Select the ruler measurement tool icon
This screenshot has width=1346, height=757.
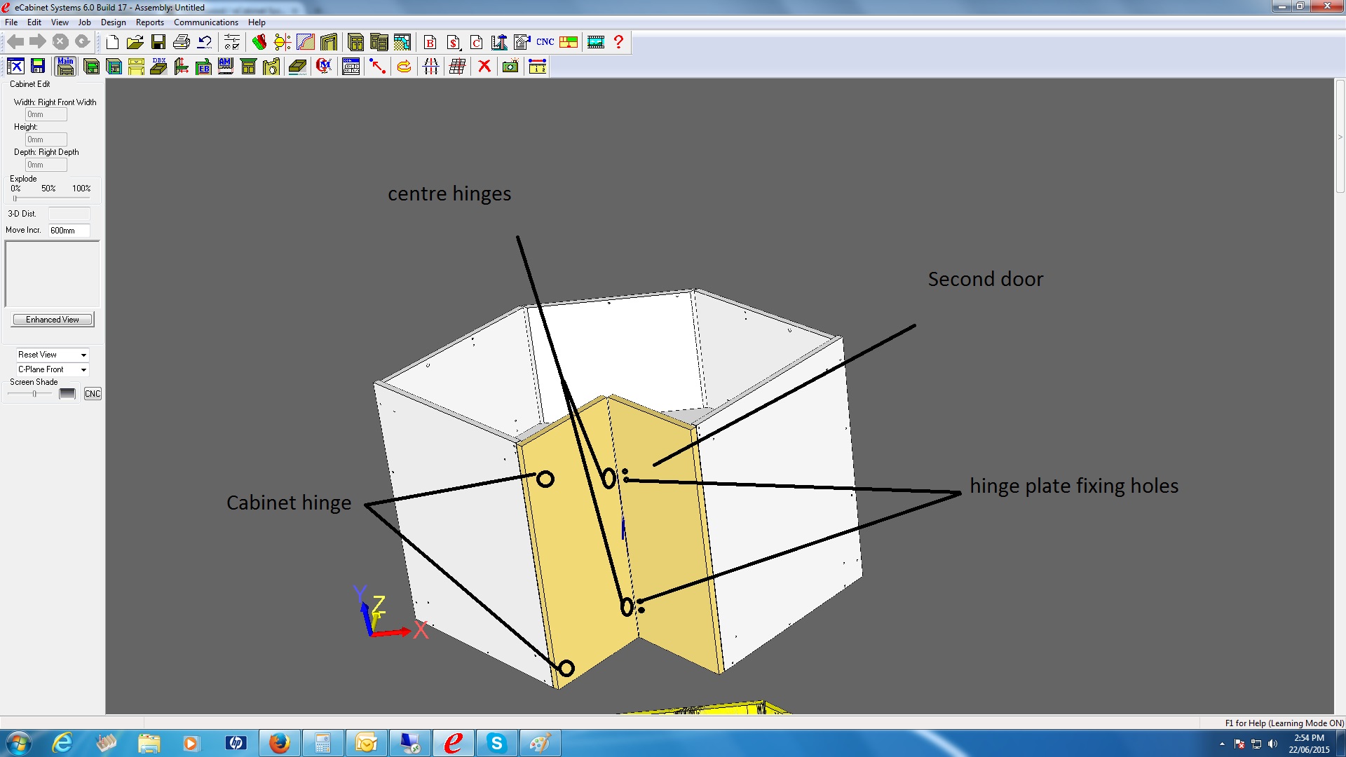(x=537, y=67)
